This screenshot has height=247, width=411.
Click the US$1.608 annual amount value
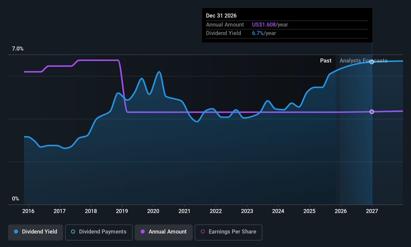tap(264, 24)
